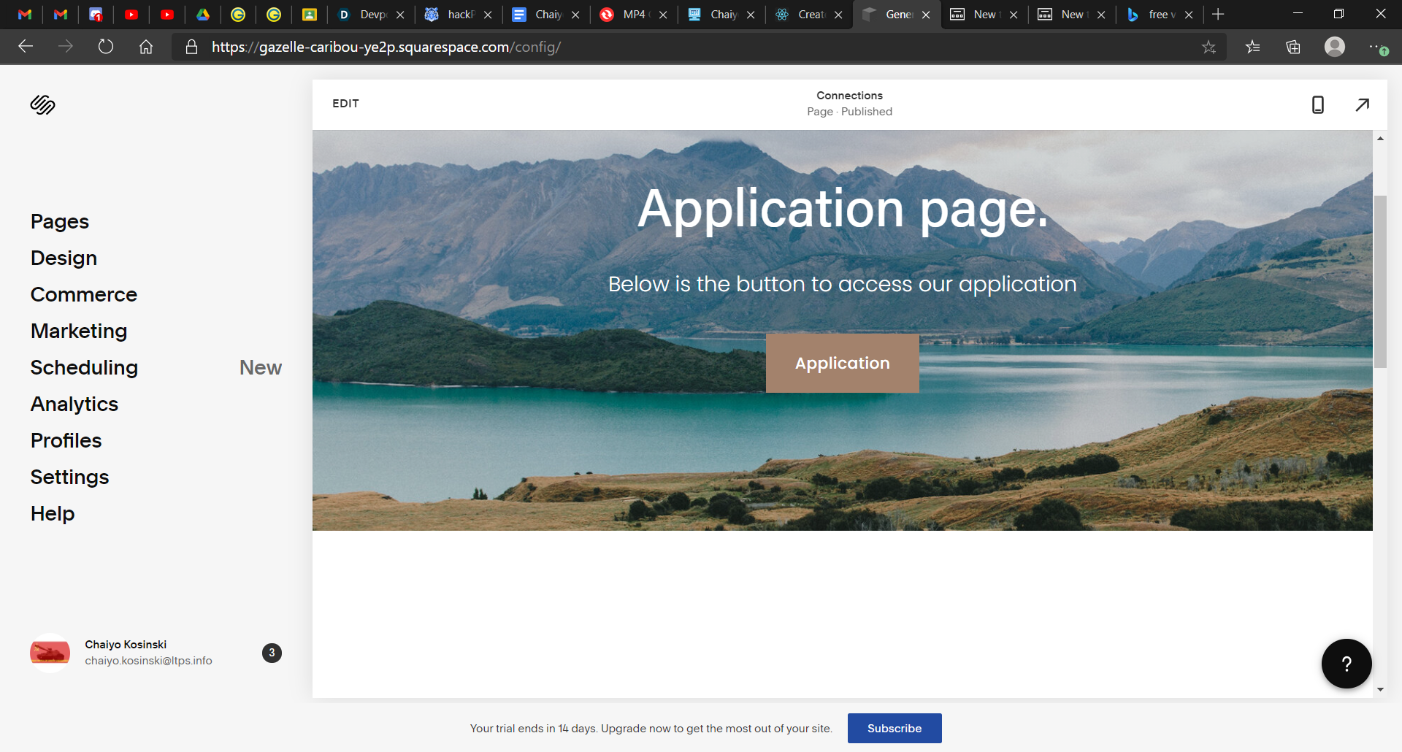Switch to the pinned Google Classroom tab
Screen dimensions: 1402x752
[310, 14]
